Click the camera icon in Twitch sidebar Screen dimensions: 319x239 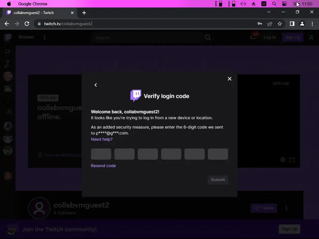pyautogui.click(x=8, y=51)
